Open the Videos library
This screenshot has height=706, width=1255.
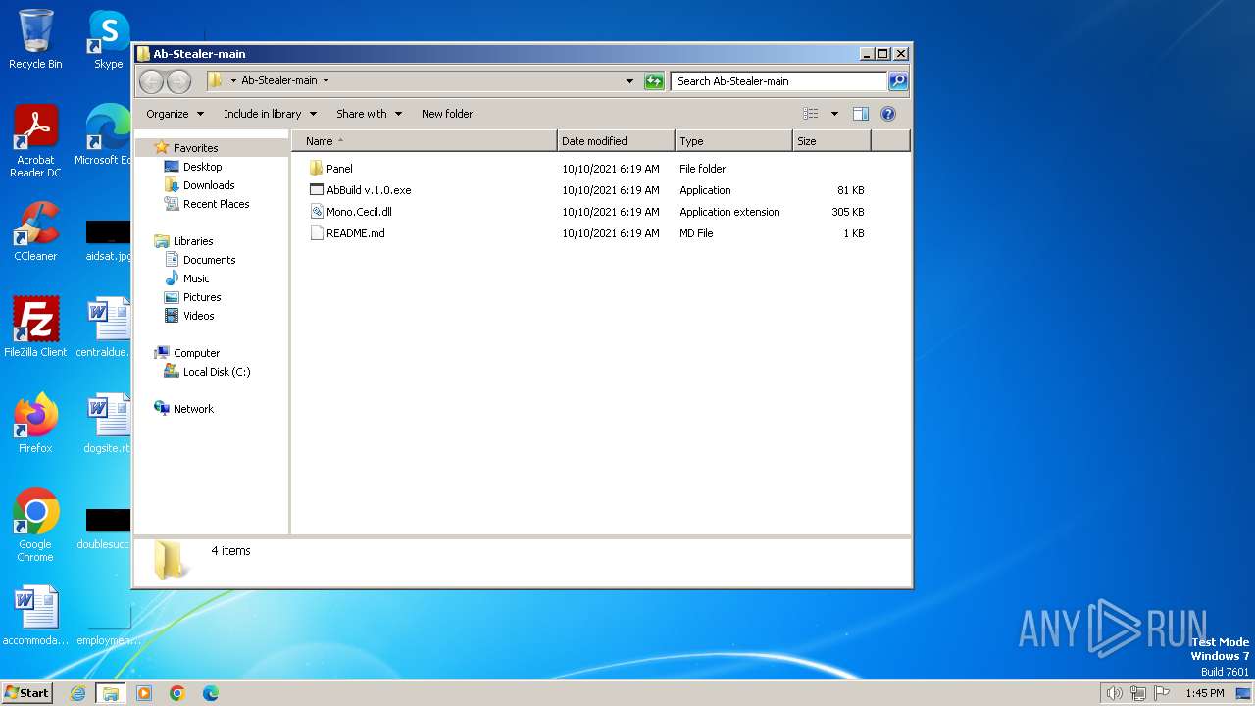click(198, 316)
